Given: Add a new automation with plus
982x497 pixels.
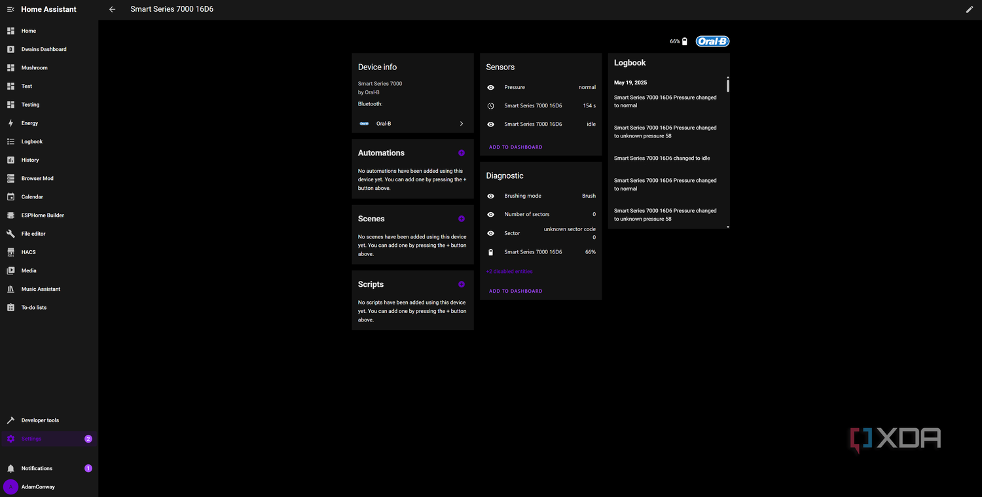Looking at the screenshot, I should 462,153.
